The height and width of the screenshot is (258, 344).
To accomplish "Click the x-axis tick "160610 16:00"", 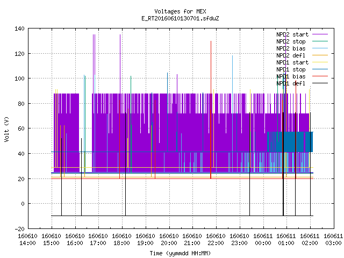I will point(75,240).
